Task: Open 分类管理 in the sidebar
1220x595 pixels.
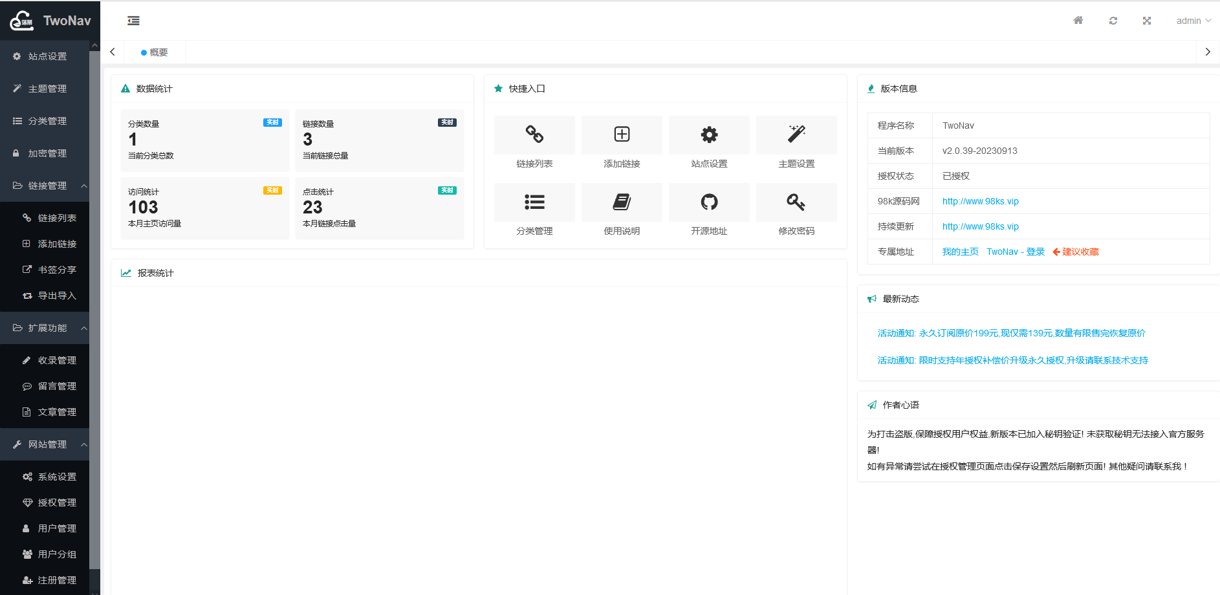Action: point(45,121)
